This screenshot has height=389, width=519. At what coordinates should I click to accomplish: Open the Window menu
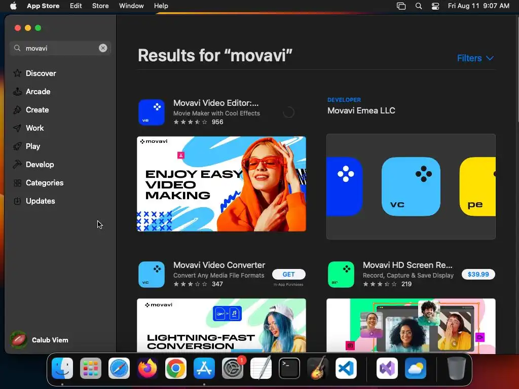click(131, 6)
